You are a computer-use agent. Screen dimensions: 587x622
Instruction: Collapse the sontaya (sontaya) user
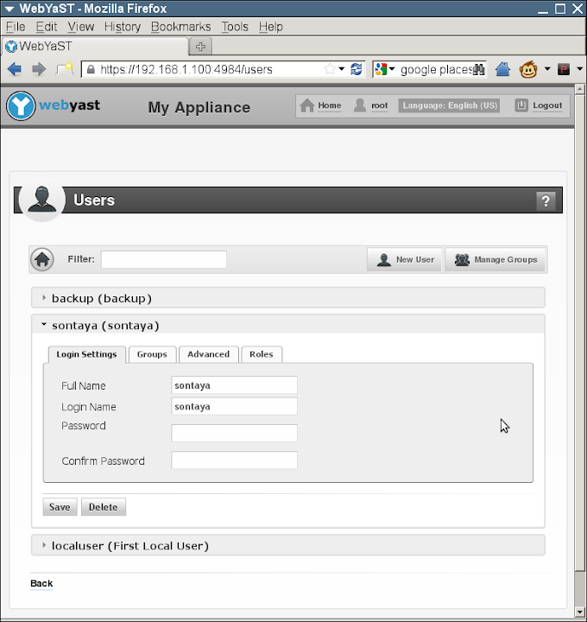pyautogui.click(x=288, y=325)
